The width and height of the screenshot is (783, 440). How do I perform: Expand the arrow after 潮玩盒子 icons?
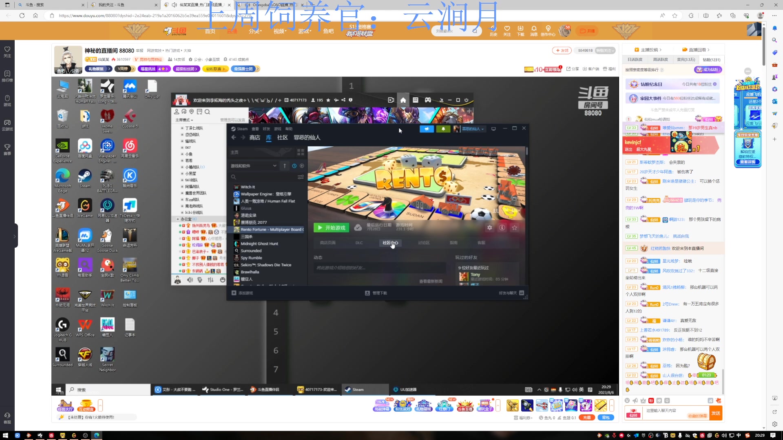coord(498,405)
